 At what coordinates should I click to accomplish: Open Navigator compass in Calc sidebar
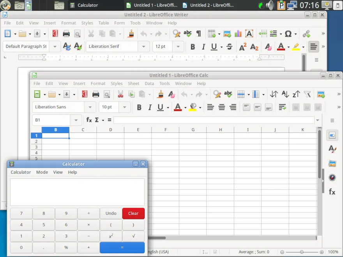click(332, 177)
